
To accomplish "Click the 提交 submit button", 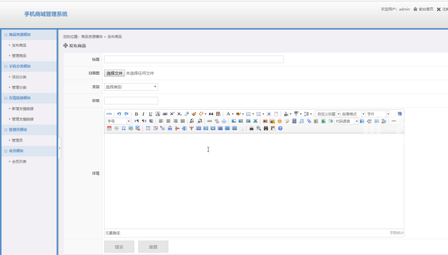I will 119,247.
